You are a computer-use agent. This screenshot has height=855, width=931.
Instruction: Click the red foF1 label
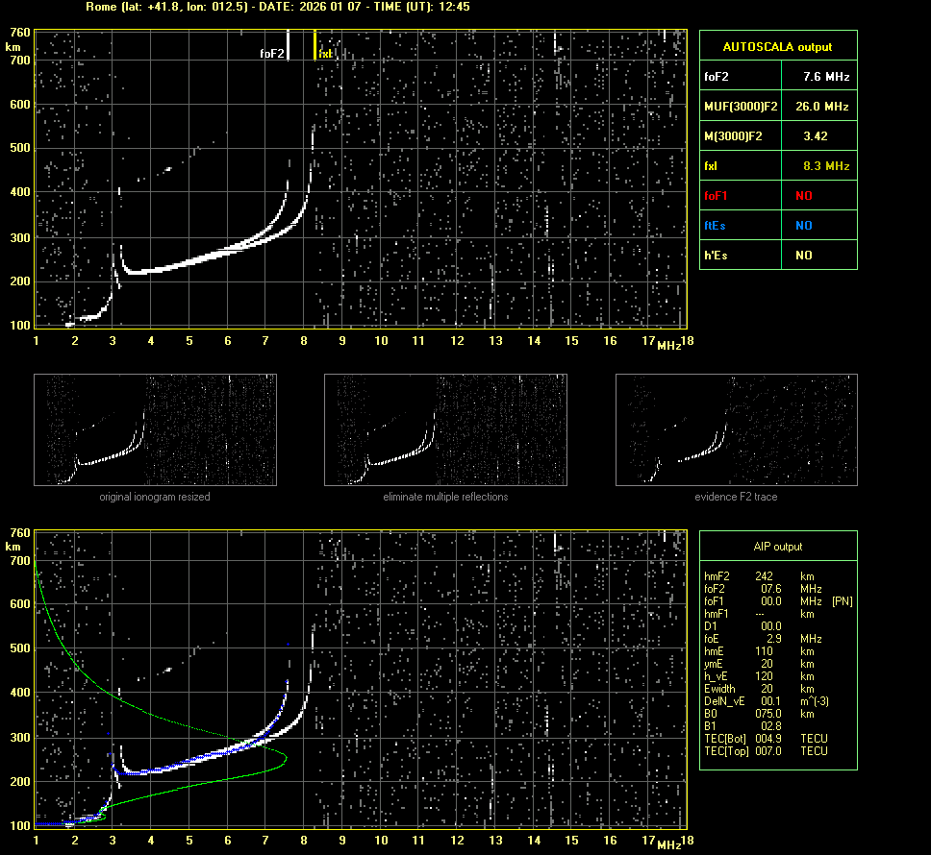click(716, 196)
